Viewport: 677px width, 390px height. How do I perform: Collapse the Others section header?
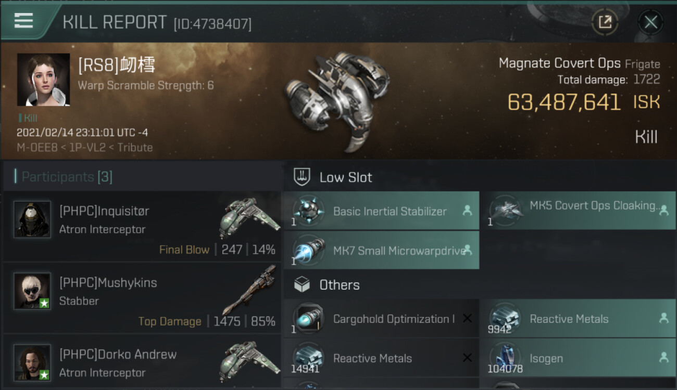340,285
